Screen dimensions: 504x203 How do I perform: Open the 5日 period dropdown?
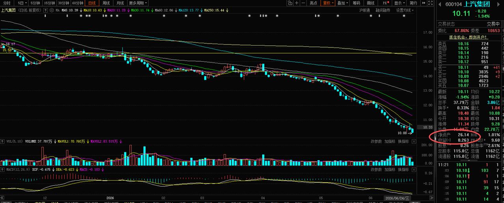22,3
